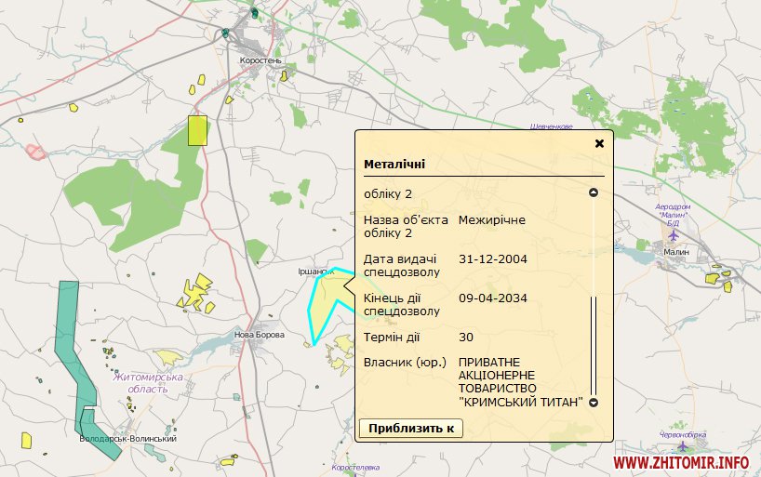
Task: Click the popup scroll-up arrow
Action: (x=593, y=193)
